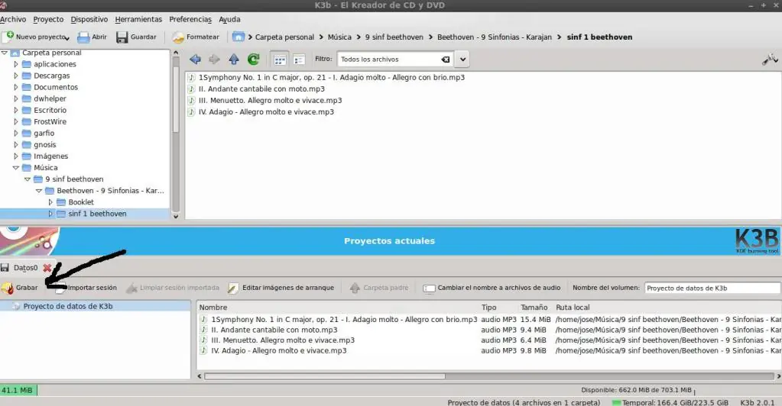This screenshot has height=406, width=782.
Task: Sort project files by Tipo column
Action: click(488, 308)
